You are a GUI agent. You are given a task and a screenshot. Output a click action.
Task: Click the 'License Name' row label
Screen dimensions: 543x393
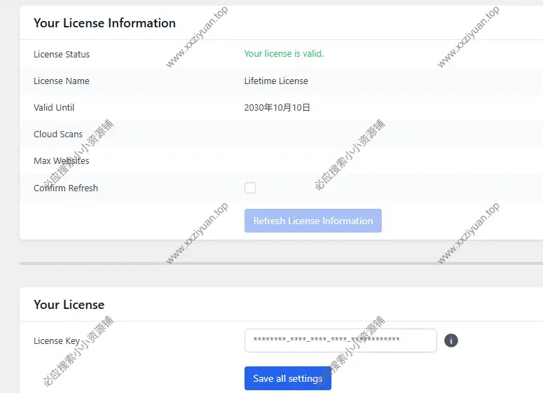[x=62, y=81]
